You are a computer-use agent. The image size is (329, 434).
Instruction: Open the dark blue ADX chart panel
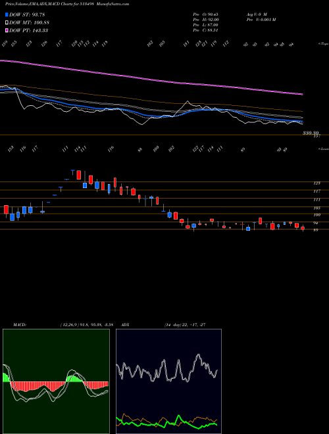coord(168,381)
